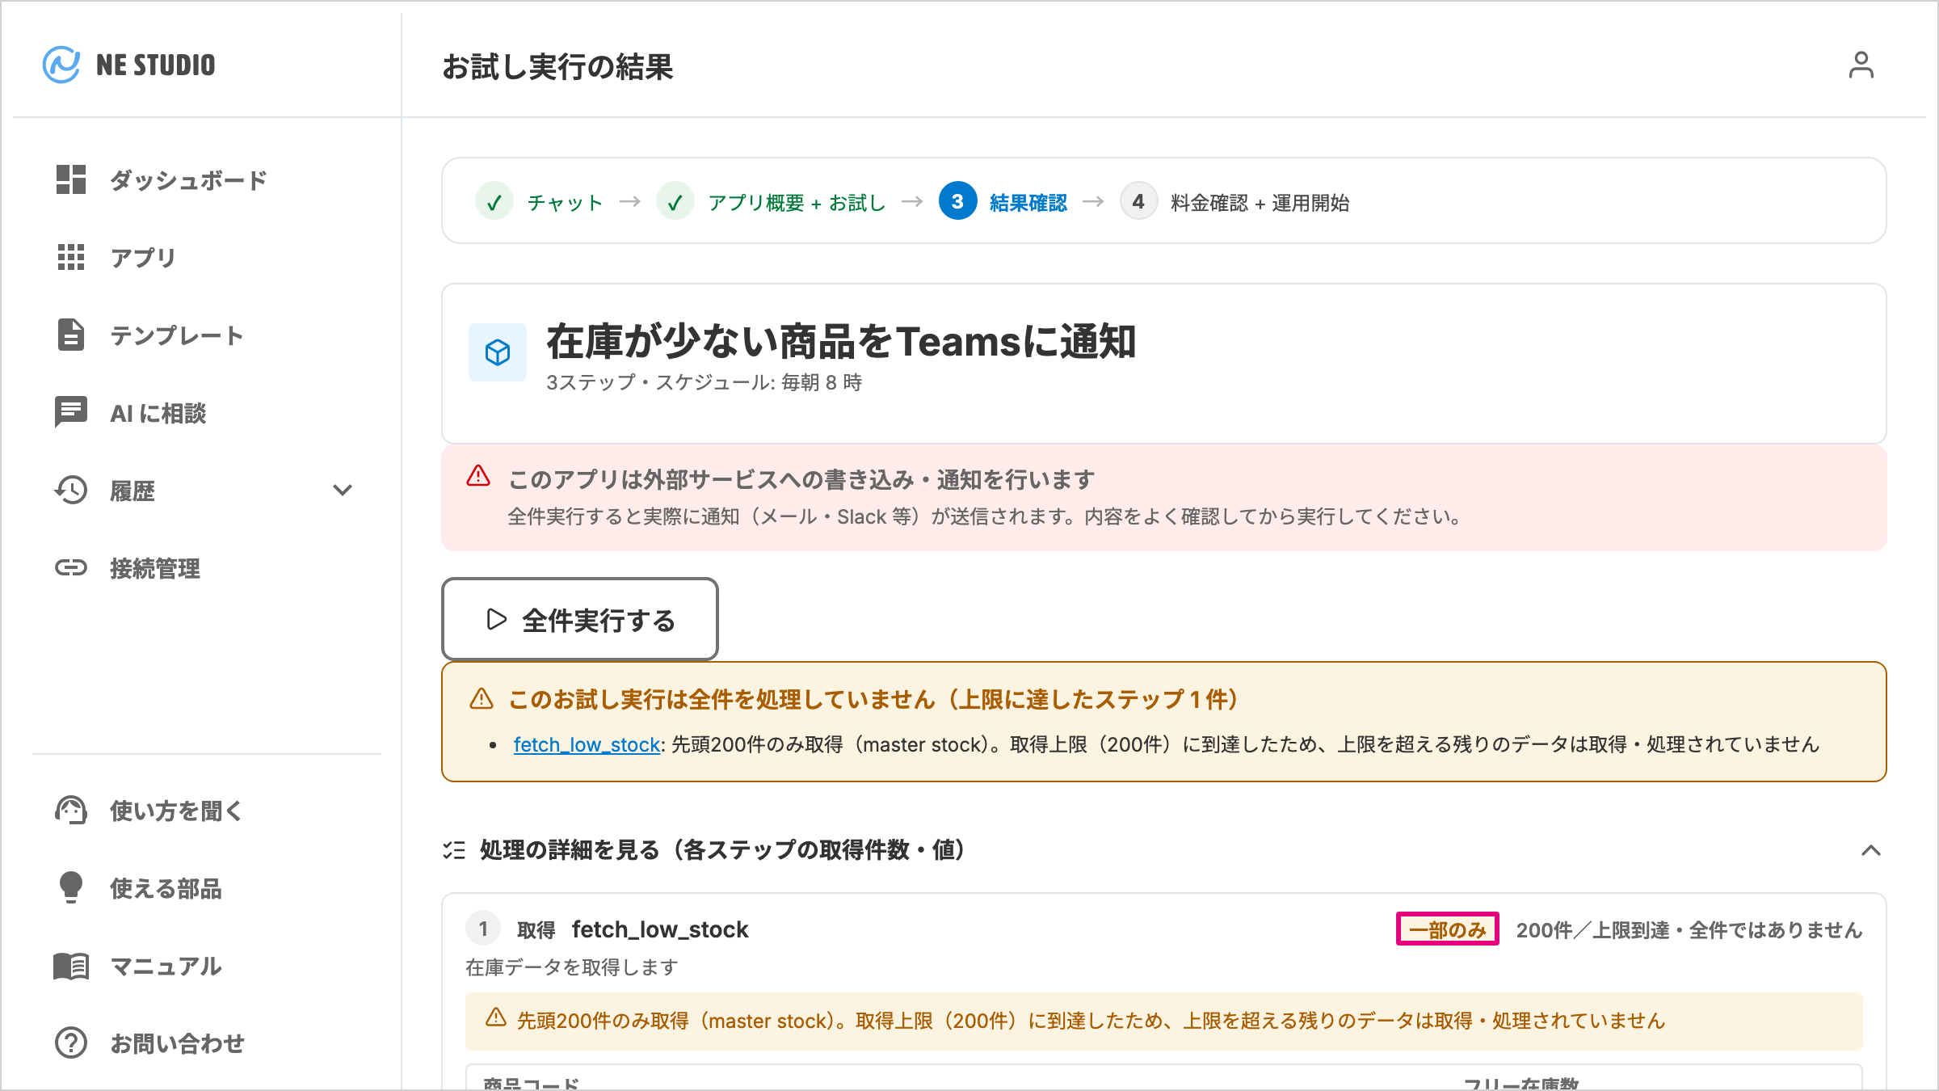Click the 一部のみ badge on step 1
Viewport: 1939px width, 1091px height.
1447,929
